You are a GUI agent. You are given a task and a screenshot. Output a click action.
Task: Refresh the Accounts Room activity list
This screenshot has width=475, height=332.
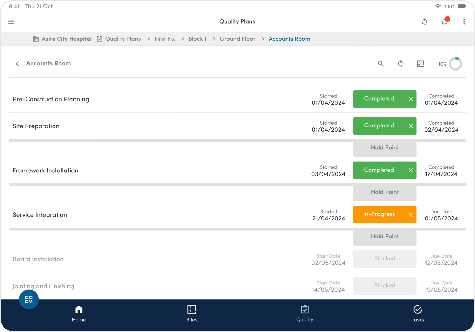point(400,64)
